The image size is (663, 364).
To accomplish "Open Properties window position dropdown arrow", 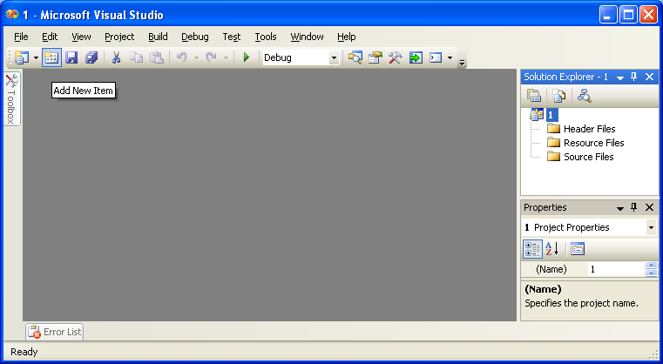I will [x=620, y=208].
